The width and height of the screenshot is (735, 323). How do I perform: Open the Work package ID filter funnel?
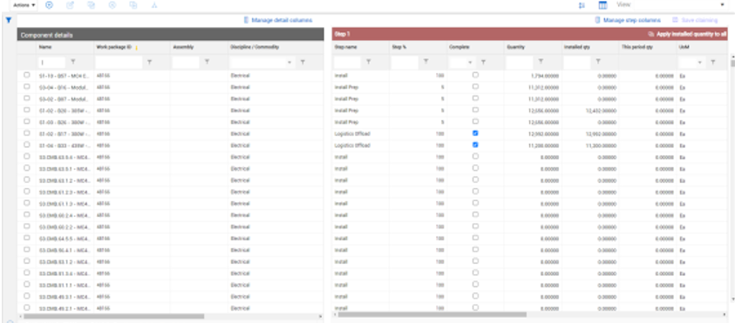(149, 62)
